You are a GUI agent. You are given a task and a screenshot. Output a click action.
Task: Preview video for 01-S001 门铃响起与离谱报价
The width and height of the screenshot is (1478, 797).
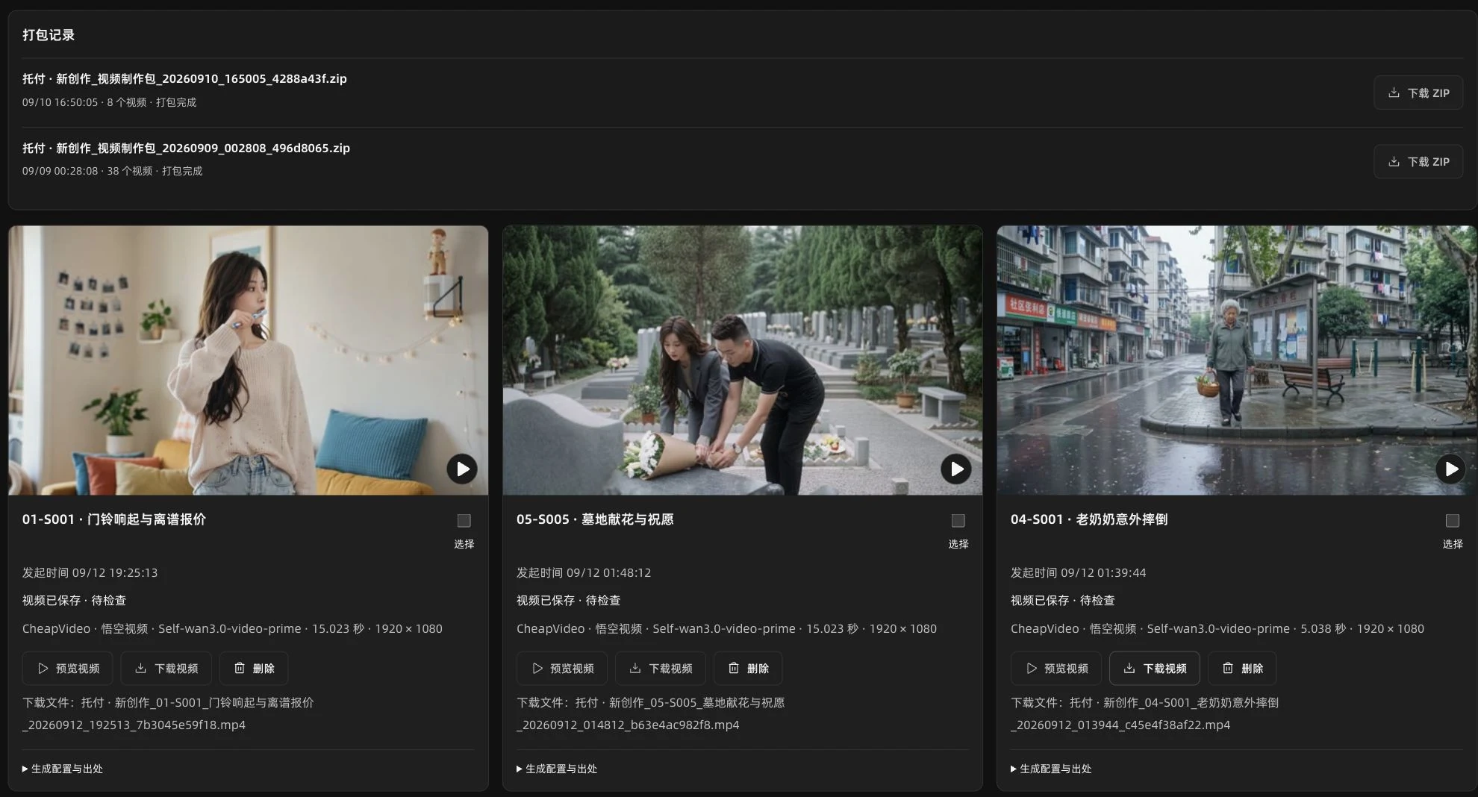pyautogui.click(x=68, y=669)
